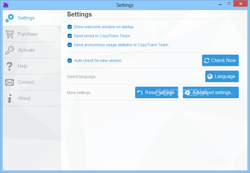250x173 pixels.
Task: Open the Language selection button
Action: tap(222, 76)
